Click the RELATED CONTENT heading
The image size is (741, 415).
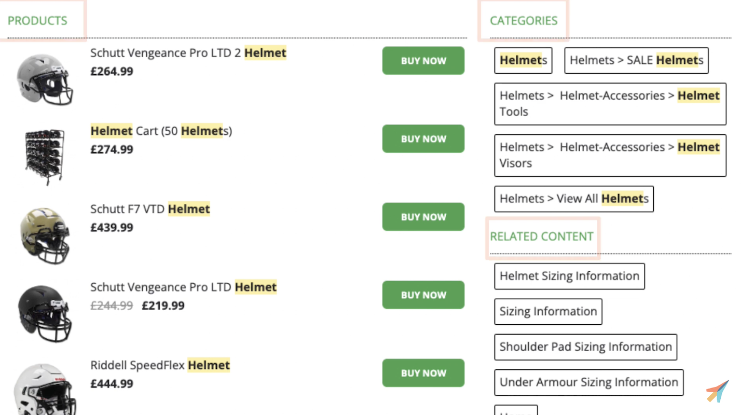tap(541, 237)
